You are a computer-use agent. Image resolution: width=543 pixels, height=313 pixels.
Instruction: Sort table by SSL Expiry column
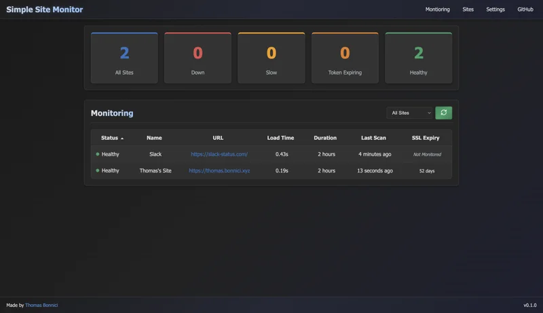tap(426, 138)
